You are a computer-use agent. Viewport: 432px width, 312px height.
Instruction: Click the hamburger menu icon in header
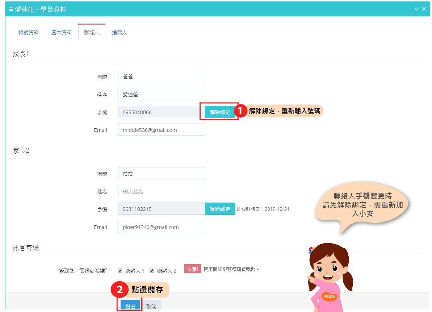tap(11, 9)
